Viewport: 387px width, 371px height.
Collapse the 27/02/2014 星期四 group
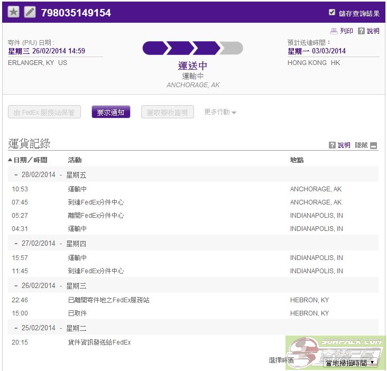click(16, 244)
